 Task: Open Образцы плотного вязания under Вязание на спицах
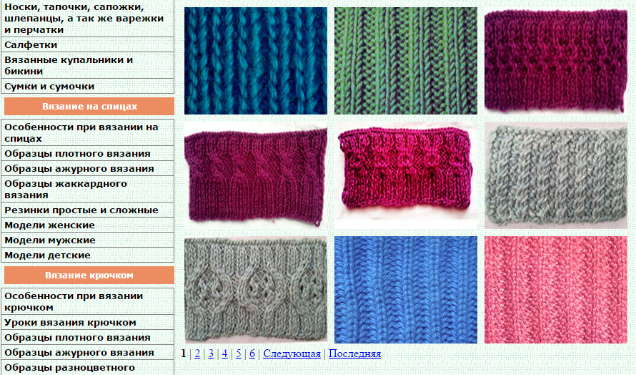point(88,154)
